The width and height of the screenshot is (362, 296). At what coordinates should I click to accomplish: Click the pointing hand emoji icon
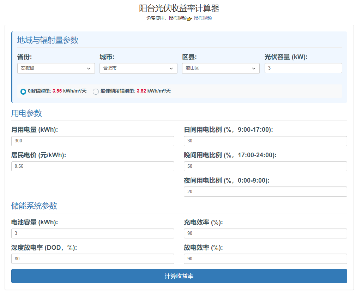click(x=189, y=19)
